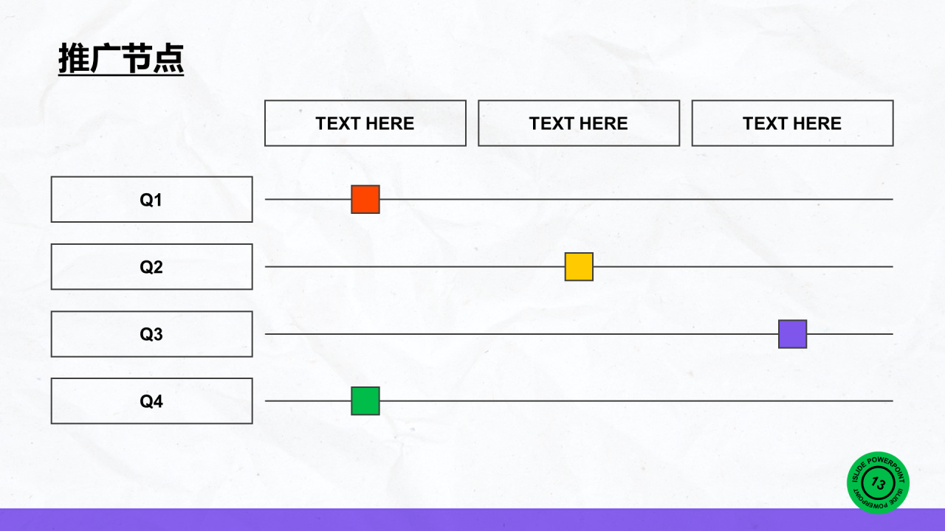
Task: Select the purple footer bar
Action: [472, 519]
